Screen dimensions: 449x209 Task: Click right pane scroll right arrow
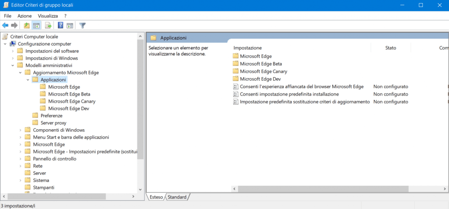coord(444,189)
